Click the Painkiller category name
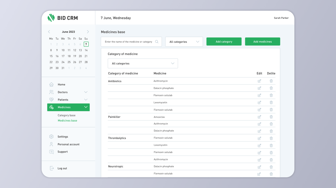Screen dimensions: 336x188 click(114, 117)
